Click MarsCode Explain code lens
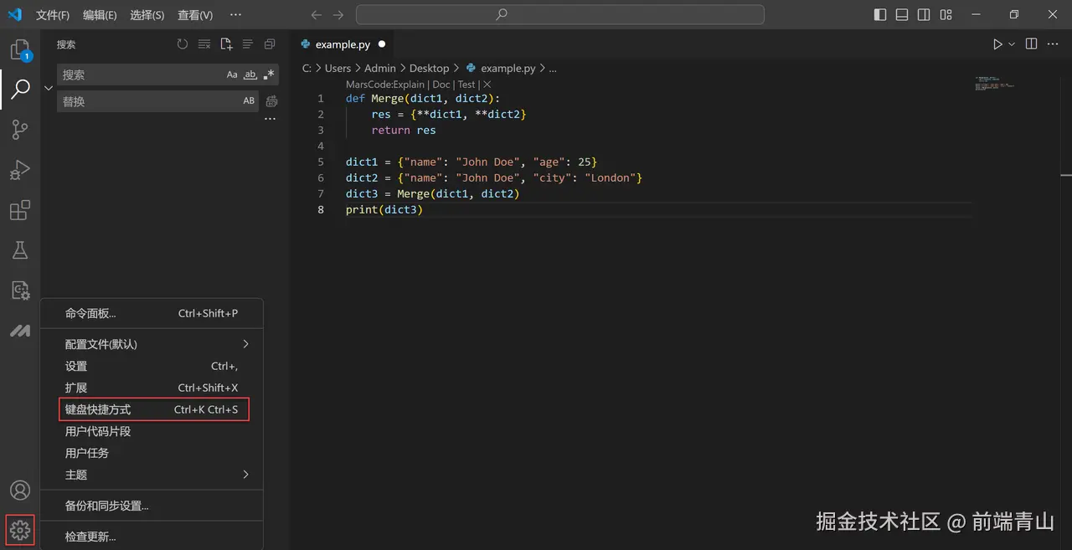Image resolution: width=1072 pixels, height=550 pixels. (x=385, y=85)
